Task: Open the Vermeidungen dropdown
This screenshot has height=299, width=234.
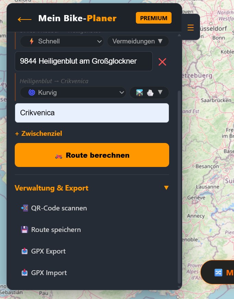Action: 138,41
